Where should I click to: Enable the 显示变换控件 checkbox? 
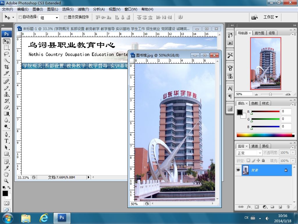(65, 17)
